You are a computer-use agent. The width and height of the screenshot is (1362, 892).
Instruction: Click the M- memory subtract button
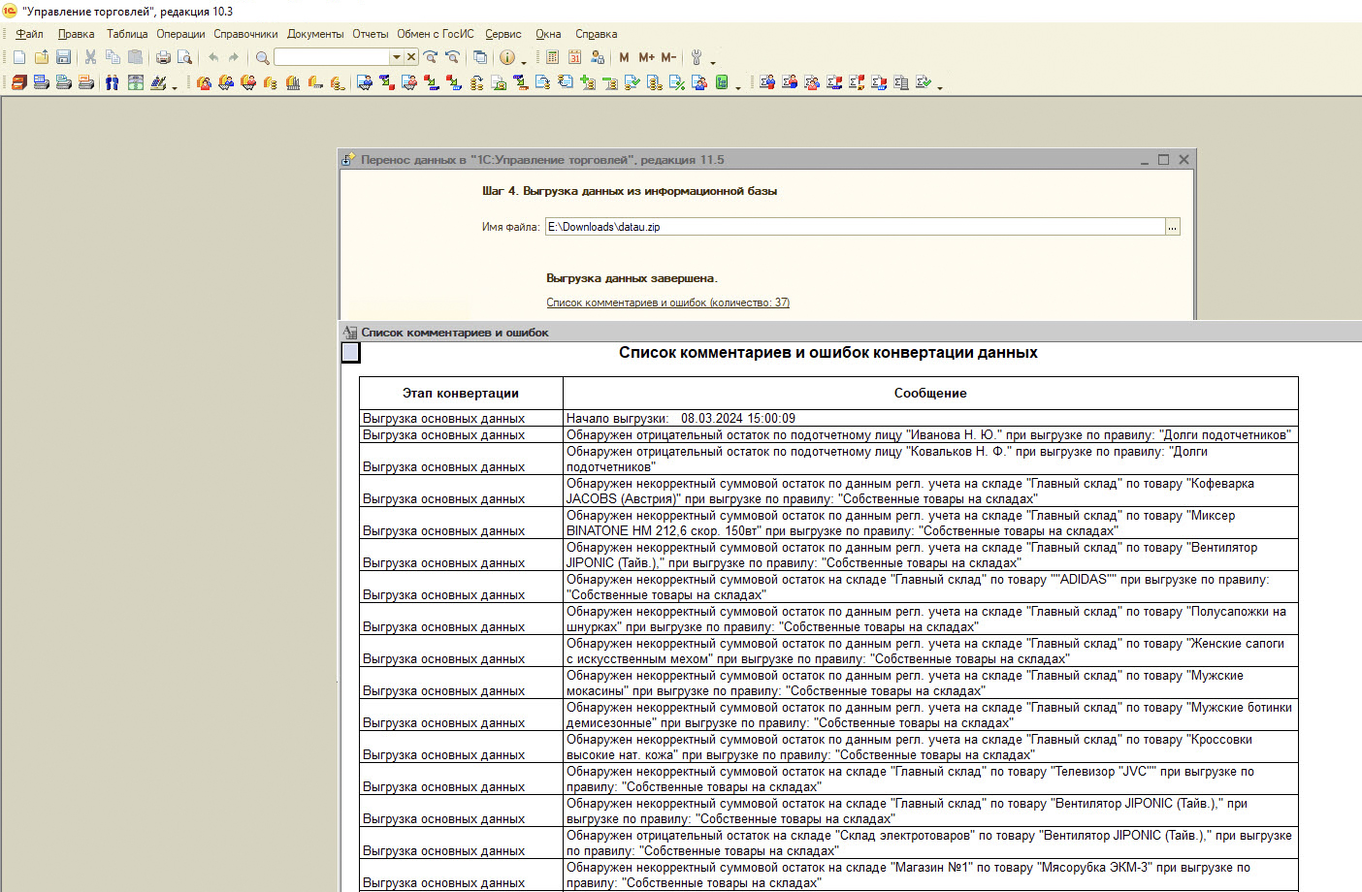[668, 57]
